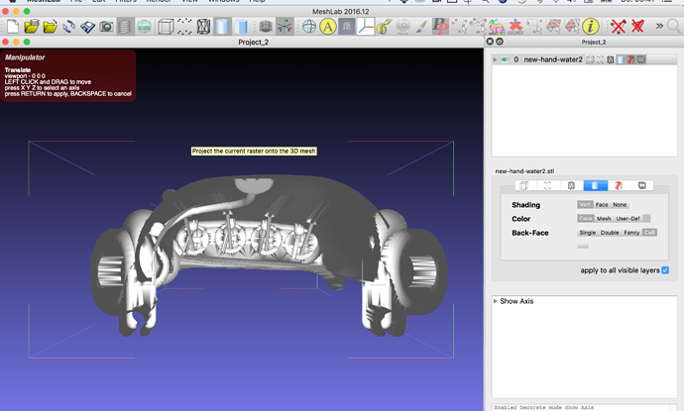Import mesh via second folder icon
Screen dimensions: 684x411
click(51, 27)
